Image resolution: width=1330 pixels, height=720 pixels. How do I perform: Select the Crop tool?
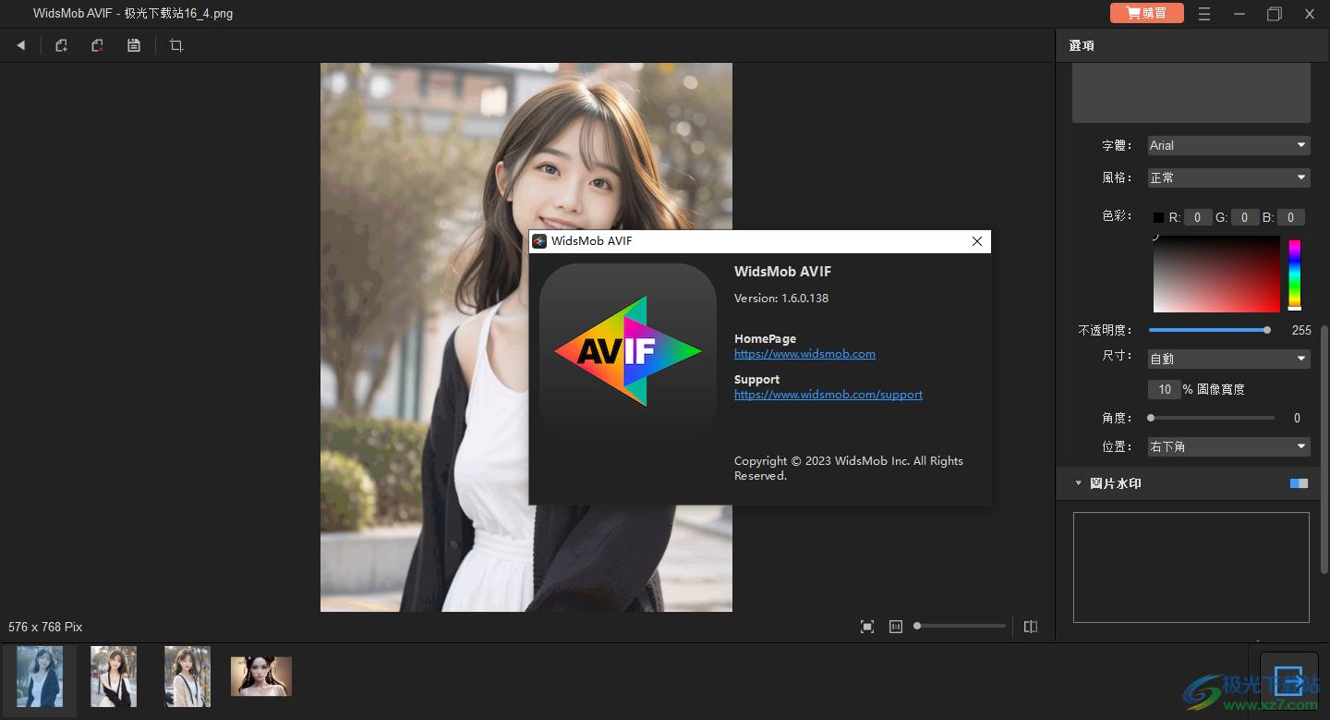click(176, 45)
